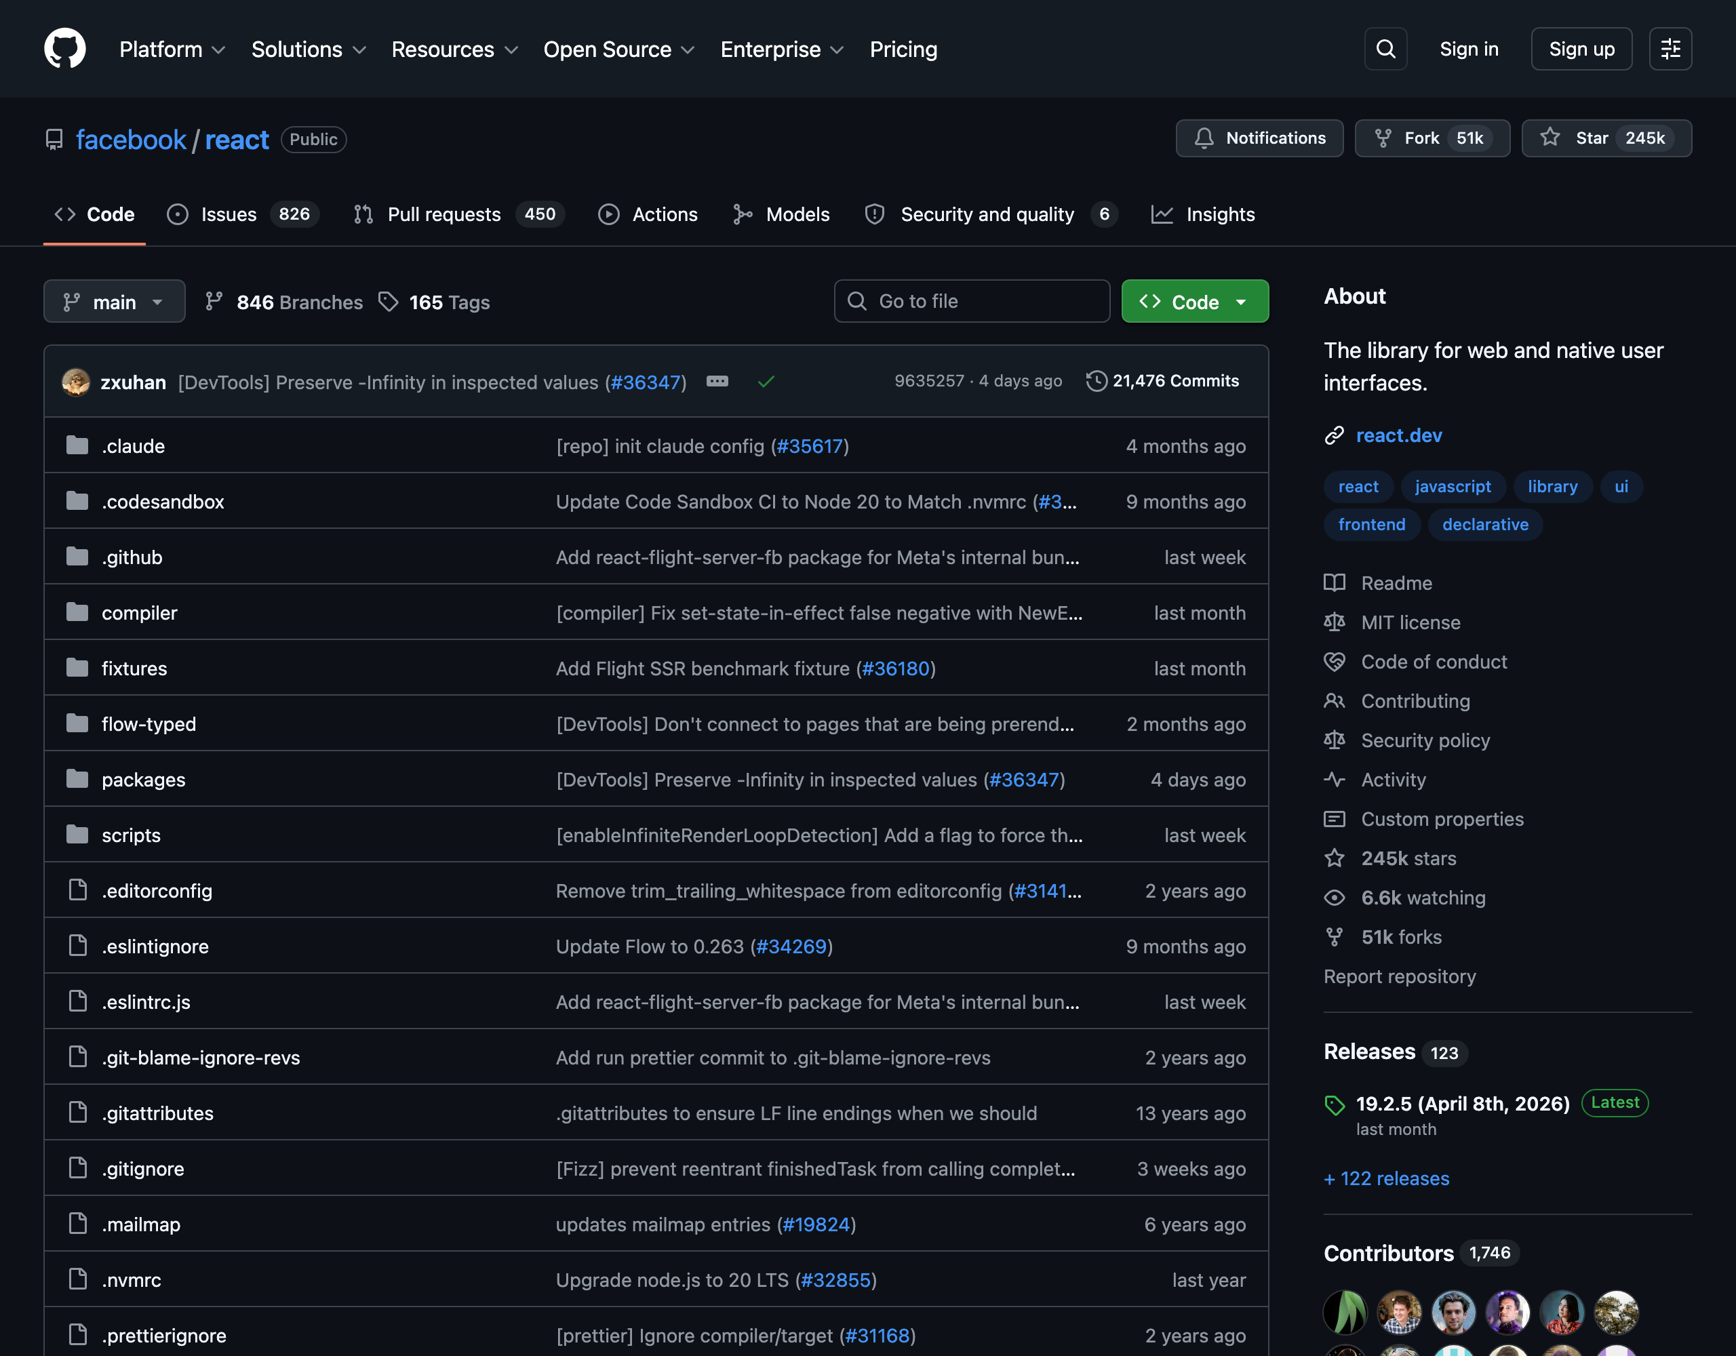Click the Report repository link

[x=1399, y=976]
